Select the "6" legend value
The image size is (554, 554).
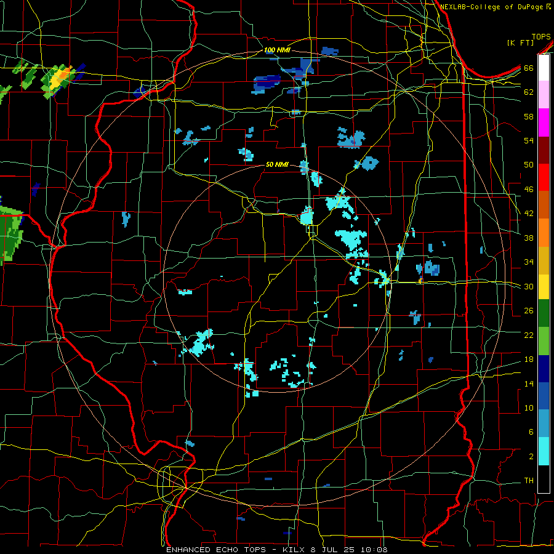click(531, 432)
